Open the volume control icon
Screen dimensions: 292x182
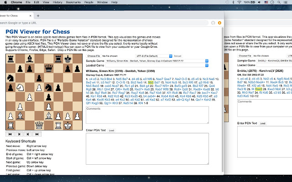259,2
